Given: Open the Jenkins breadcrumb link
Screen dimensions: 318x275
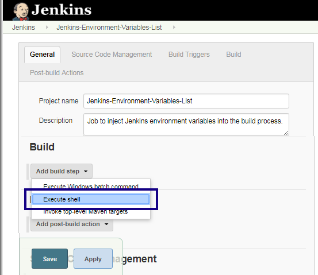Looking at the screenshot, I should (24, 28).
